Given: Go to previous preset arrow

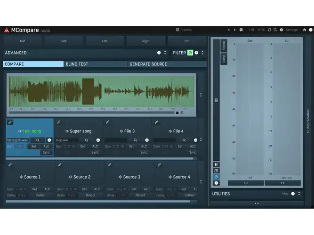Looking at the screenshot, I should point(229,30).
